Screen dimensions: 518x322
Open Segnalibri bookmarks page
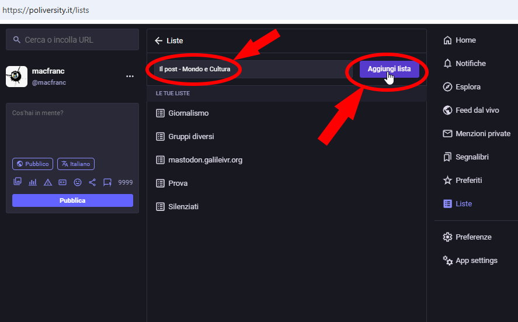466,157
